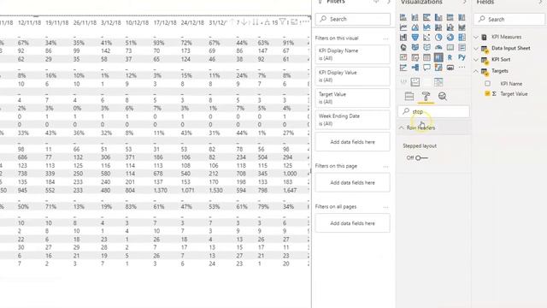Select the Table visual
Image resolution: width=547 pixels, height=308 pixels.
[426, 57]
